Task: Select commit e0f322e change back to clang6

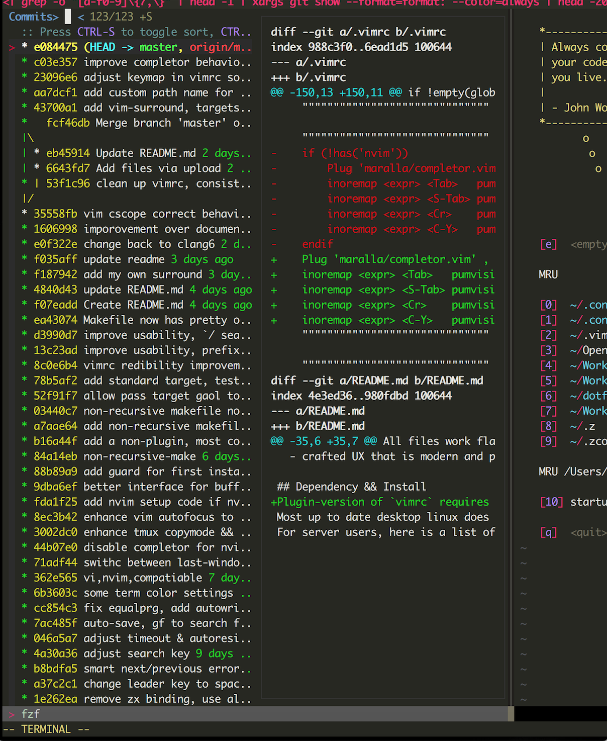Action: point(136,244)
